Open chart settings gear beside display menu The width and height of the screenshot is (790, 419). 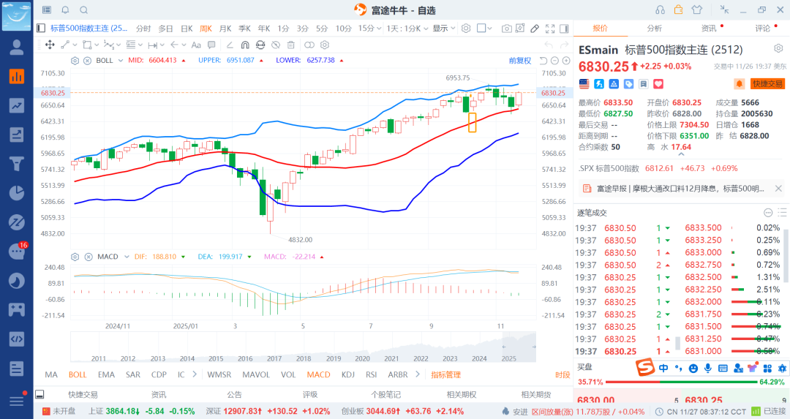(466, 29)
